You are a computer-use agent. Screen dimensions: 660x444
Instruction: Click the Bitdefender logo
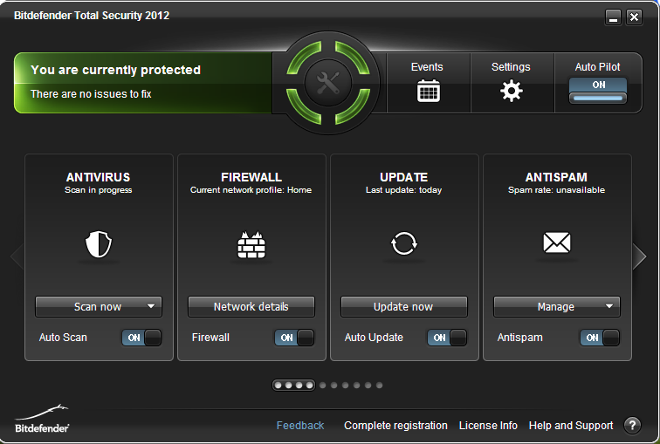pyautogui.click(x=42, y=419)
